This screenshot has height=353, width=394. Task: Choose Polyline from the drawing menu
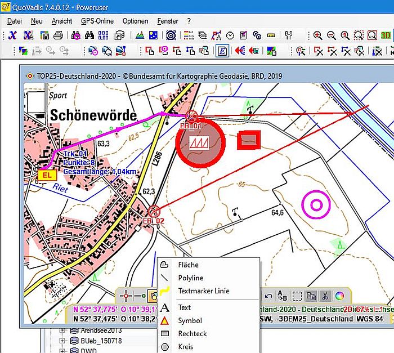coord(209,278)
